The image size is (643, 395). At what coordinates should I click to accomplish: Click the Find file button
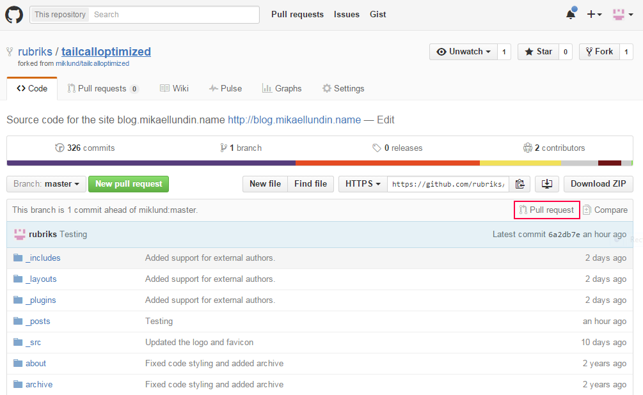tap(310, 184)
